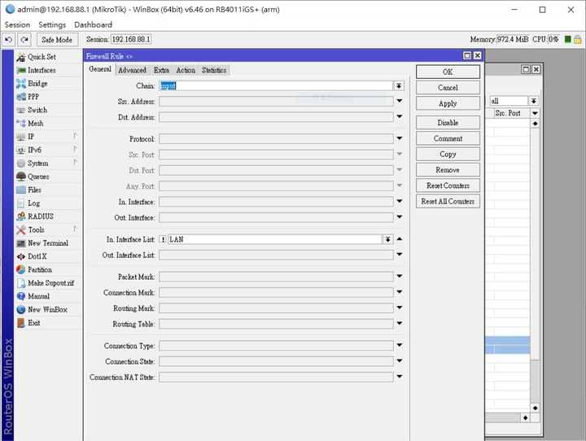Image resolution: width=586 pixels, height=441 pixels.
Task: Open Switch sidebar entry
Action: pyautogui.click(x=37, y=110)
